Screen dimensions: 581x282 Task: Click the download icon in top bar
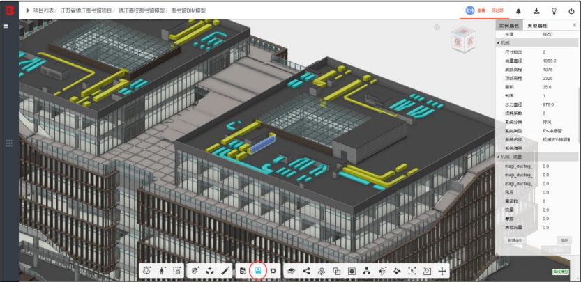click(x=536, y=10)
